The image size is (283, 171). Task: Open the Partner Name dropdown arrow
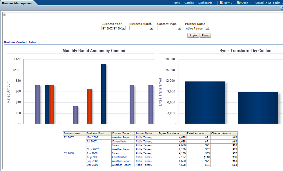click(x=207, y=28)
